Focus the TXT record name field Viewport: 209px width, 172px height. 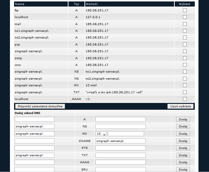[x=35, y=155]
